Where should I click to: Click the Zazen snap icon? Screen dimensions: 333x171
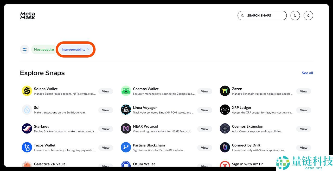[x=225, y=91]
